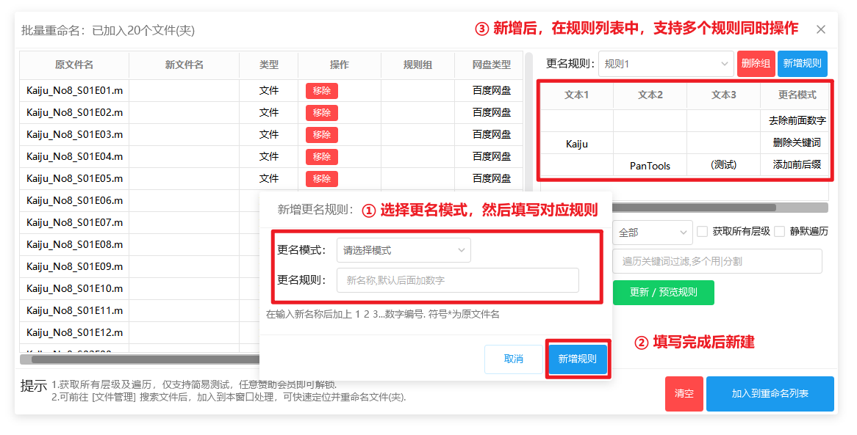Confirm with 新增规则 in the popup
The height and width of the screenshot is (435, 857).
[x=577, y=359]
